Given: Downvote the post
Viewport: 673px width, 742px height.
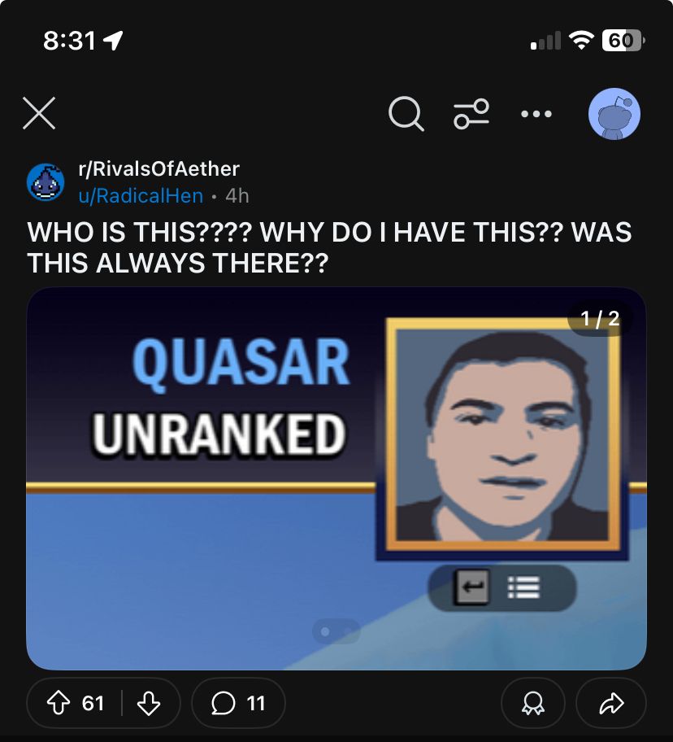Looking at the screenshot, I should tap(149, 703).
